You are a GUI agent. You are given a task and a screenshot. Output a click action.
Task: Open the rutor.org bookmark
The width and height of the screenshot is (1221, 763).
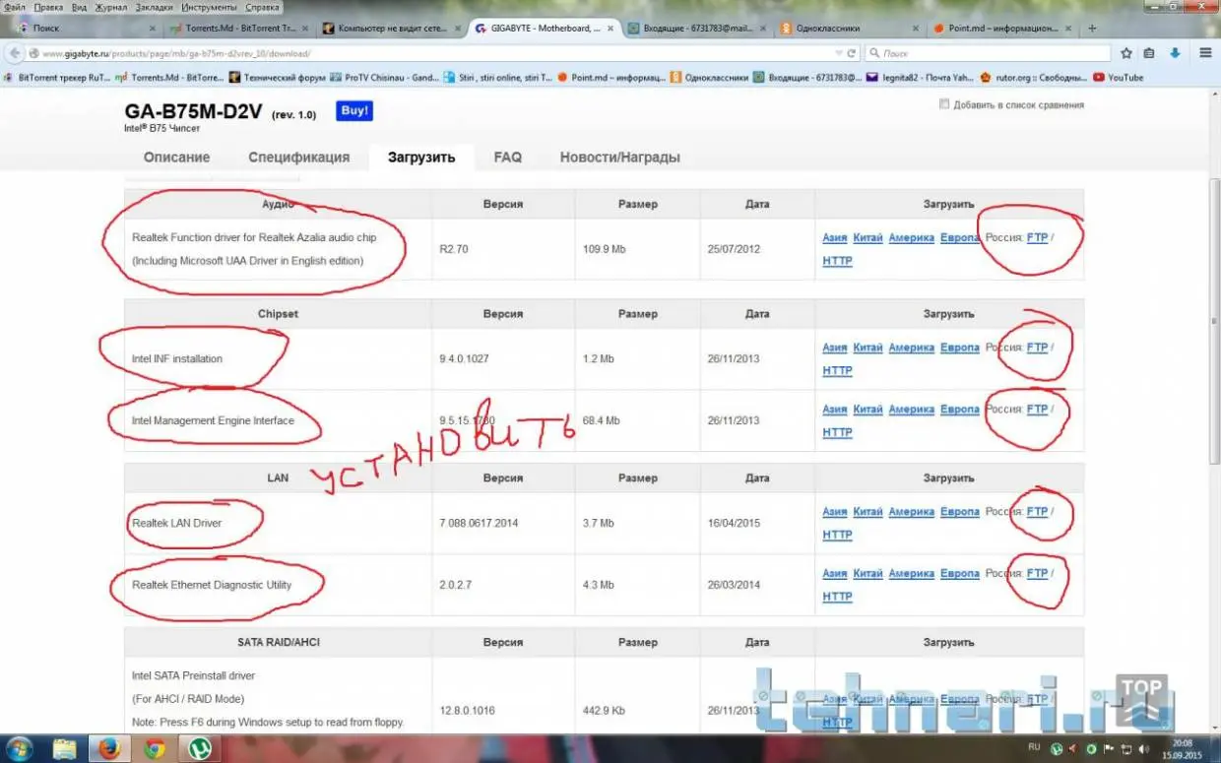click(1033, 77)
